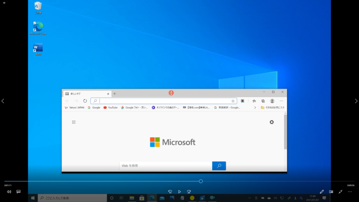Open the subtitles and captions menu
The image size is (359, 202).
(x=19, y=192)
